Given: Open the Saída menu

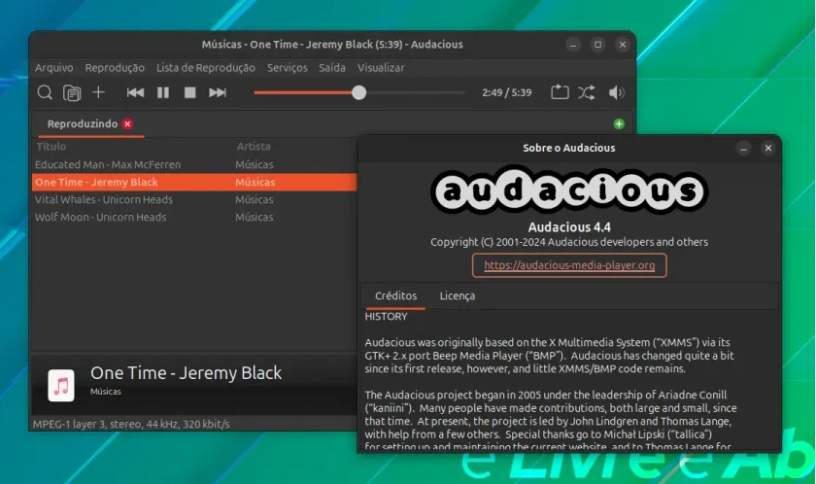Looking at the screenshot, I should click(332, 68).
